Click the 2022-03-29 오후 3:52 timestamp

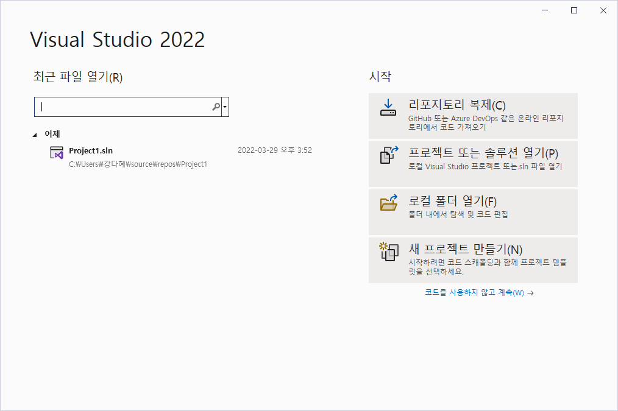tap(275, 150)
